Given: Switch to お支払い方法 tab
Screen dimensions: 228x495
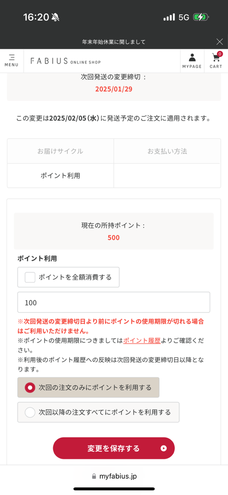Looking at the screenshot, I should (x=167, y=151).
